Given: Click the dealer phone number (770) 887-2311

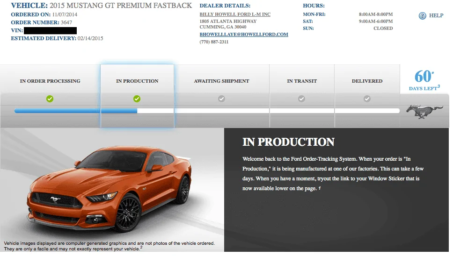Looking at the screenshot, I should coord(214,42).
